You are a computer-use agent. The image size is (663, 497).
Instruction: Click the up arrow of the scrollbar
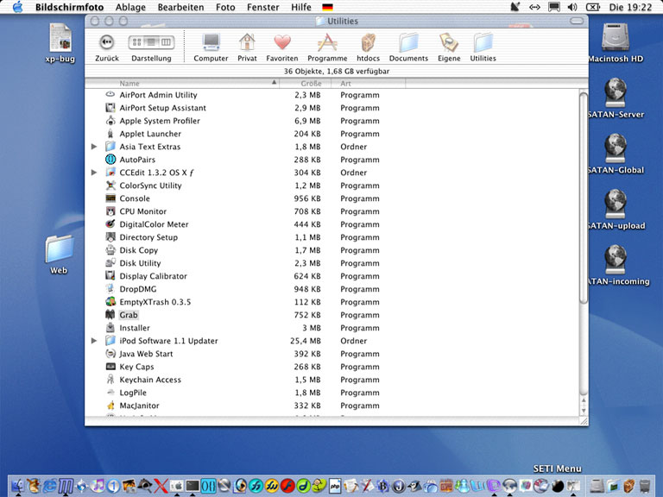tap(584, 400)
